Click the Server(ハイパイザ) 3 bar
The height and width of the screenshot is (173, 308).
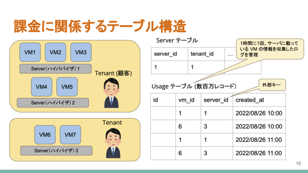click(56, 151)
